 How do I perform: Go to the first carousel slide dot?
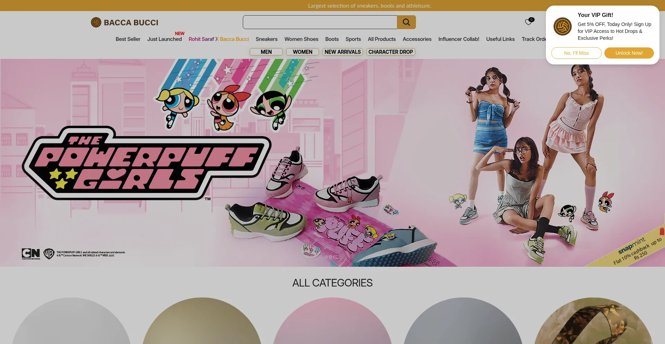point(326,257)
